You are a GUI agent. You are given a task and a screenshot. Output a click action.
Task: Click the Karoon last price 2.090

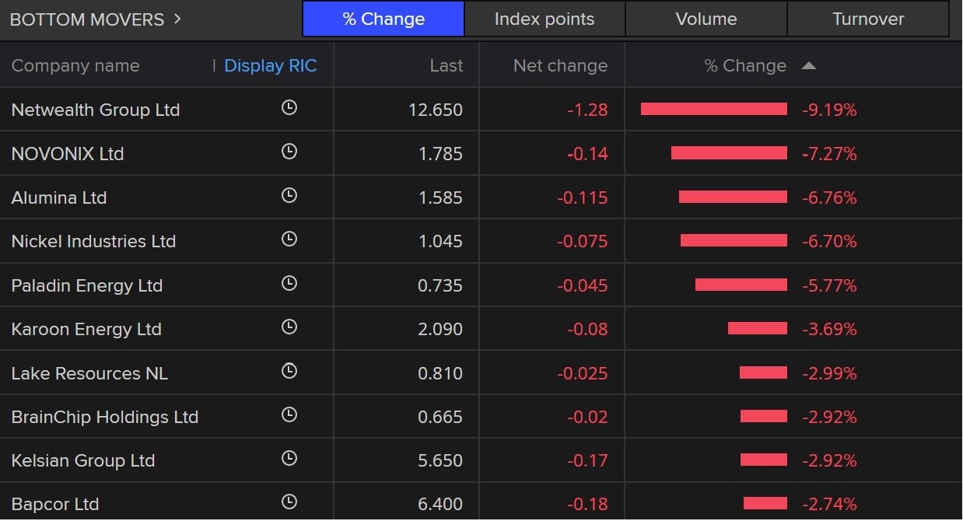pyautogui.click(x=440, y=329)
